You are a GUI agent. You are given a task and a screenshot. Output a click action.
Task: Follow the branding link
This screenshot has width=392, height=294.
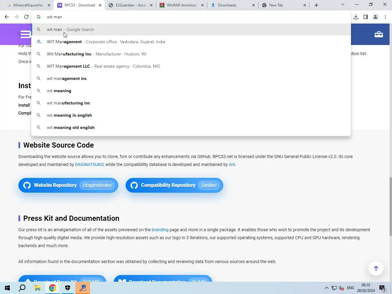click(x=160, y=230)
